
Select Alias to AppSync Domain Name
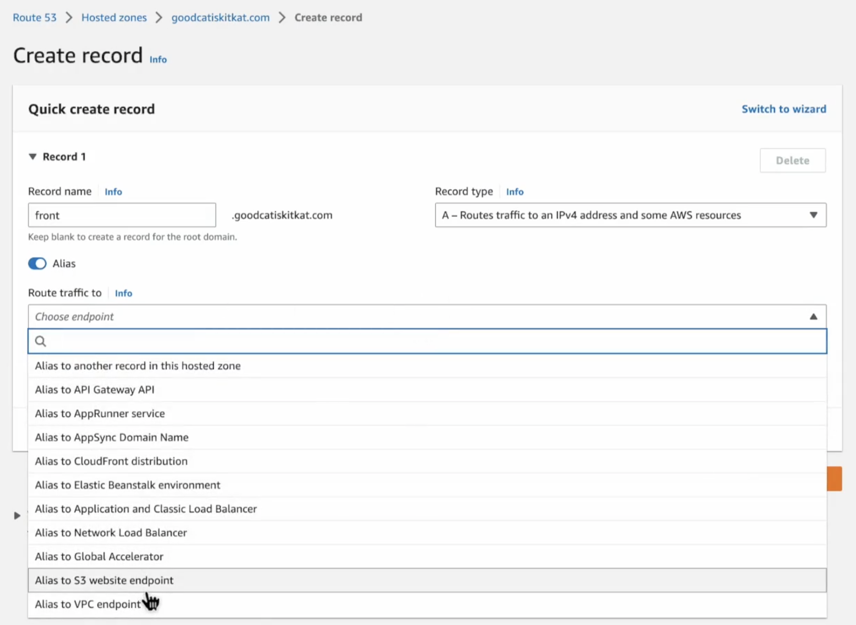tap(427, 437)
